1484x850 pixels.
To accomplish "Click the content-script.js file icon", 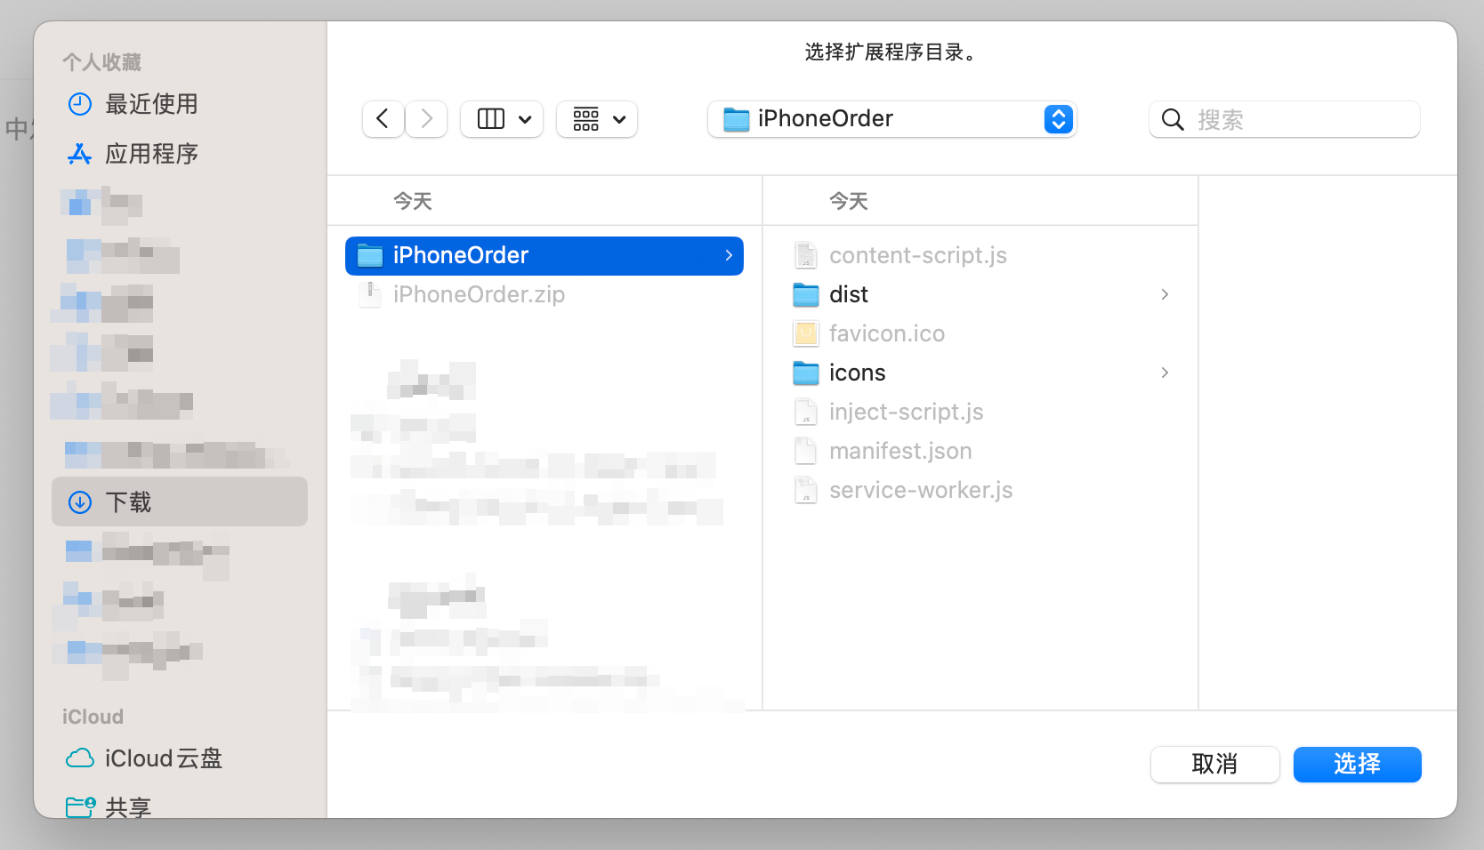I will coord(806,256).
